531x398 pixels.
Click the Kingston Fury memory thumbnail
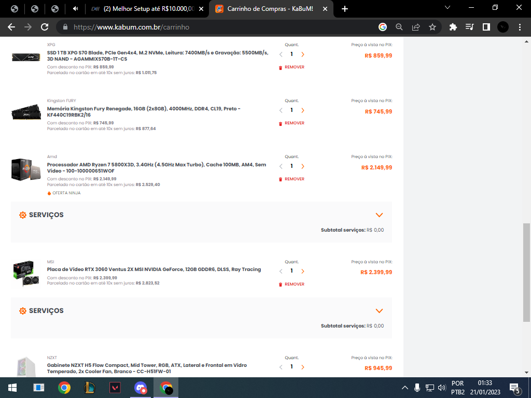click(26, 112)
